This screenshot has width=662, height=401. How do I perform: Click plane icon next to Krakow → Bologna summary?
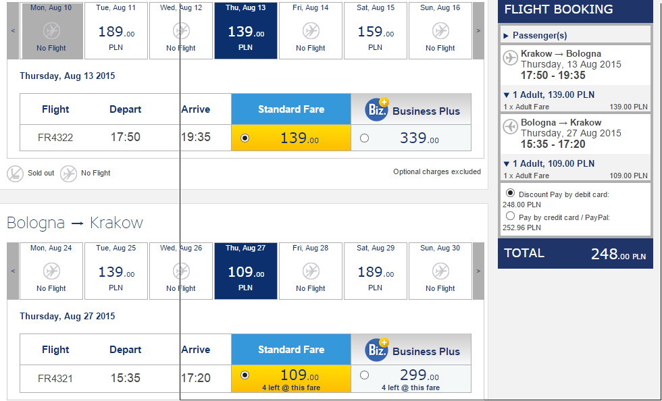click(x=511, y=58)
